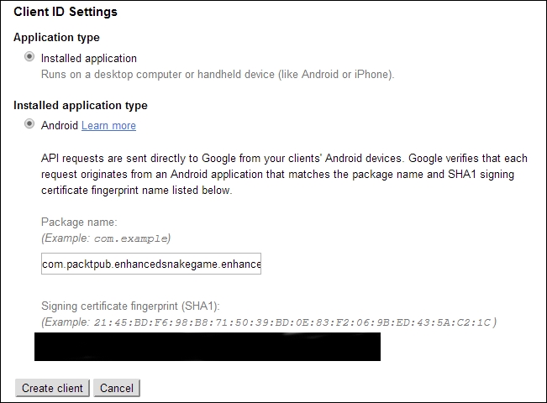Click the "Package name:" field label
The image size is (547, 403).
pos(79,222)
